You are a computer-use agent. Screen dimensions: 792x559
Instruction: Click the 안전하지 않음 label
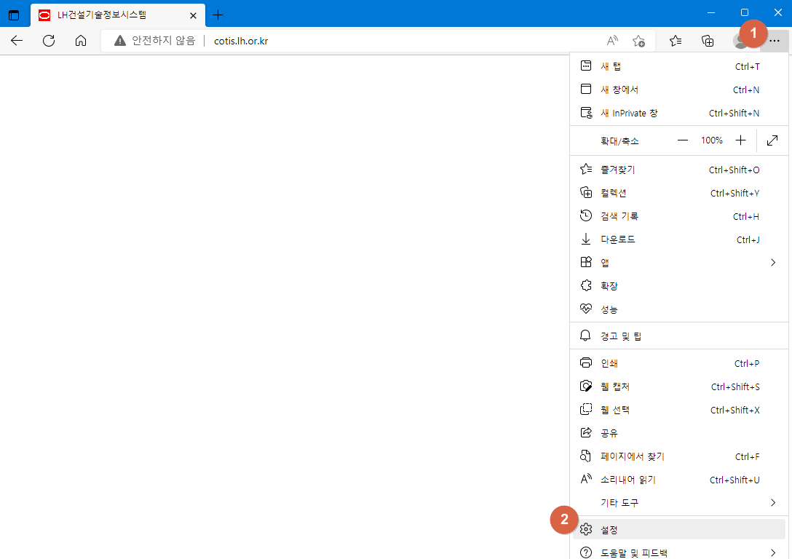[164, 41]
